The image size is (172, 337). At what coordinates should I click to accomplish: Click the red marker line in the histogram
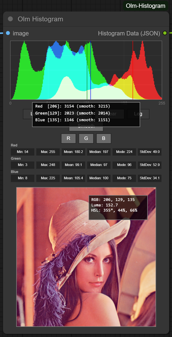[x=133, y=70]
